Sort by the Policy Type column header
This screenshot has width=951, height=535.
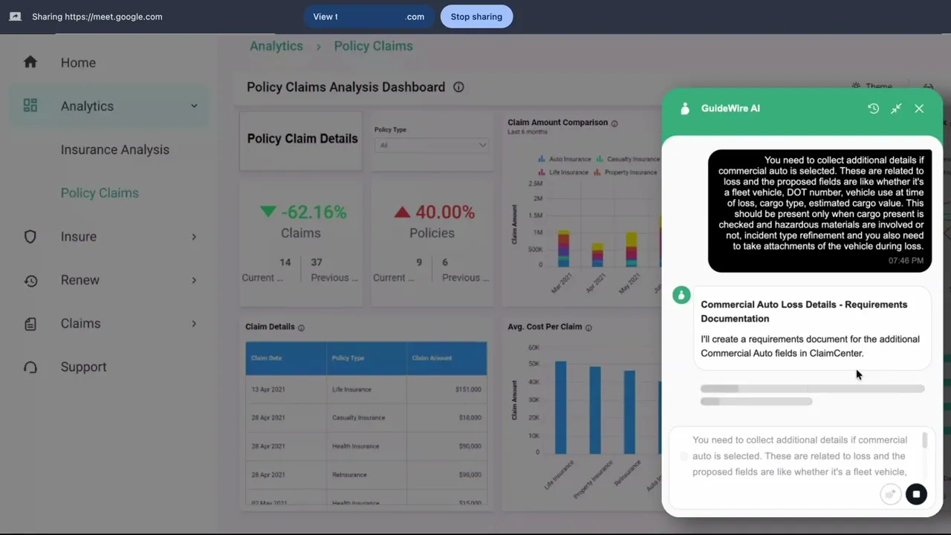(x=366, y=358)
